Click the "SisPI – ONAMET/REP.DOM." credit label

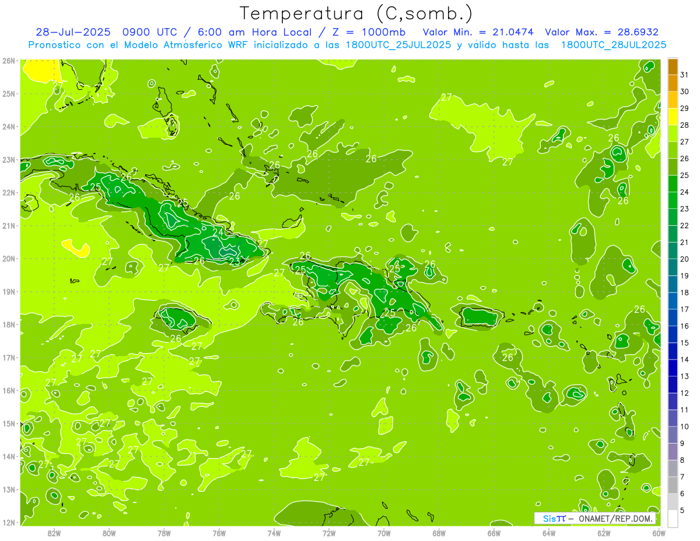tap(596, 518)
